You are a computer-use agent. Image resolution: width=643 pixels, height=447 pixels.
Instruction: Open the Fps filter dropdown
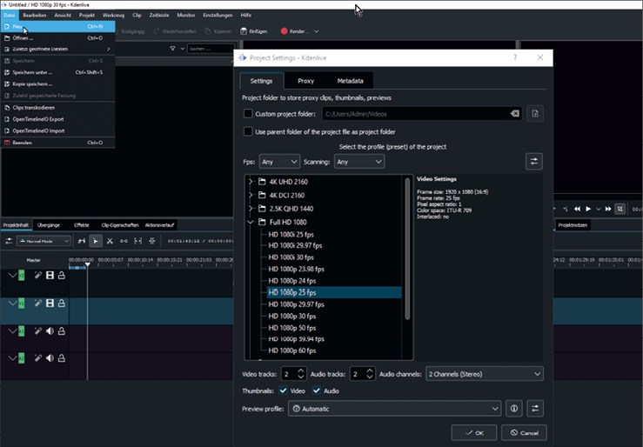coord(279,162)
